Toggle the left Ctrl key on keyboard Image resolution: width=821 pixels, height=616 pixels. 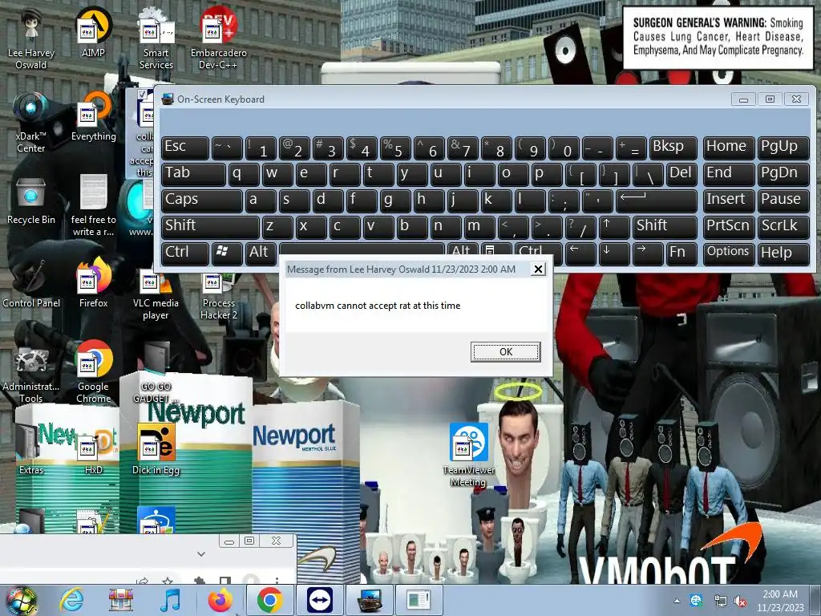click(185, 253)
